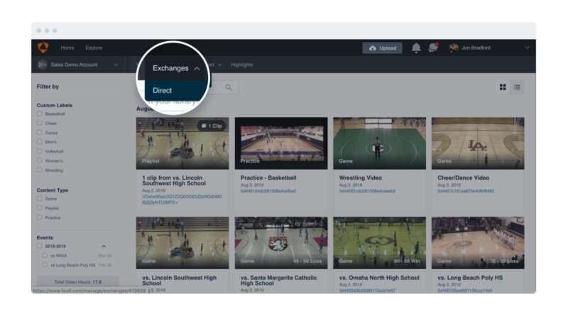The height and width of the screenshot is (316, 568).
Task: Tick the Playlist content type checkbox
Action: tap(40, 208)
